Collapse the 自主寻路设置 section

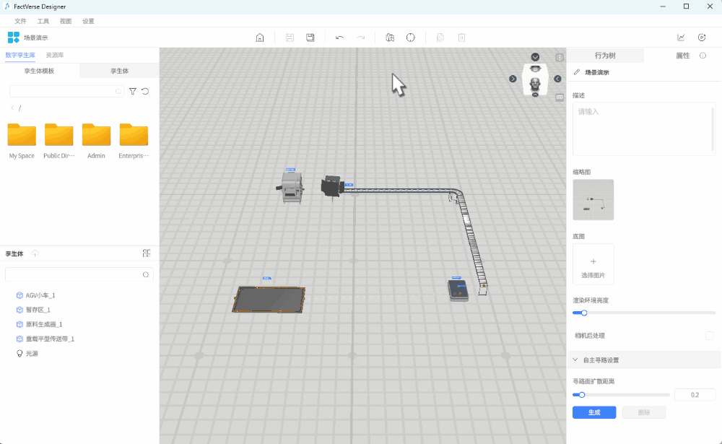pyautogui.click(x=575, y=360)
